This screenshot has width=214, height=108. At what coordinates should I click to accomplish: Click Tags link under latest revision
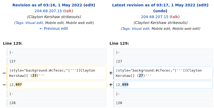click(x=126, y=28)
